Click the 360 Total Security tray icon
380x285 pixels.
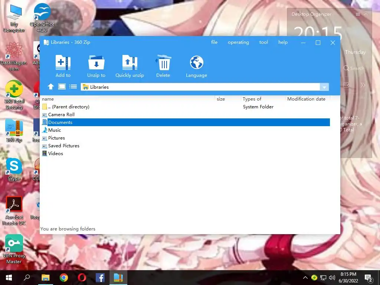314,278
